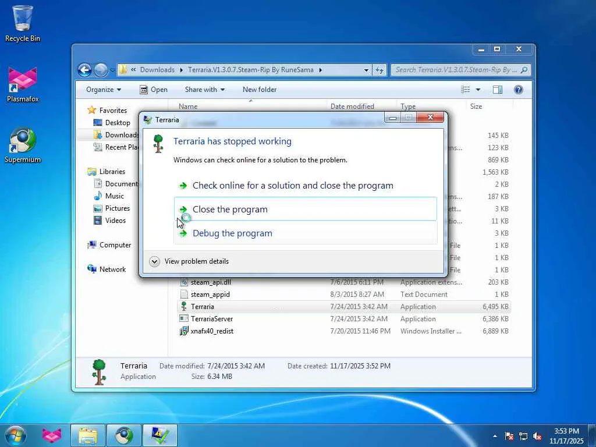Image resolution: width=596 pixels, height=447 pixels.
Task: Sort by Date modified column header
Action: click(x=361, y=107)
